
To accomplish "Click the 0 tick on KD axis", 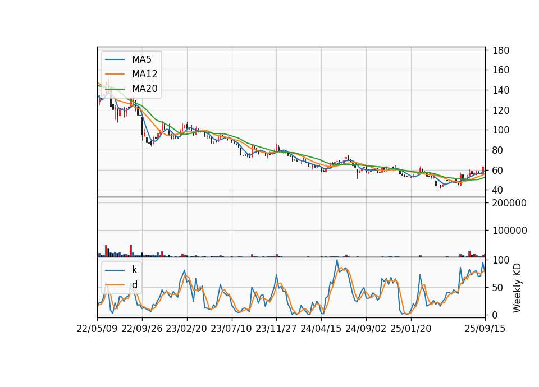I will tap(495, 315).
